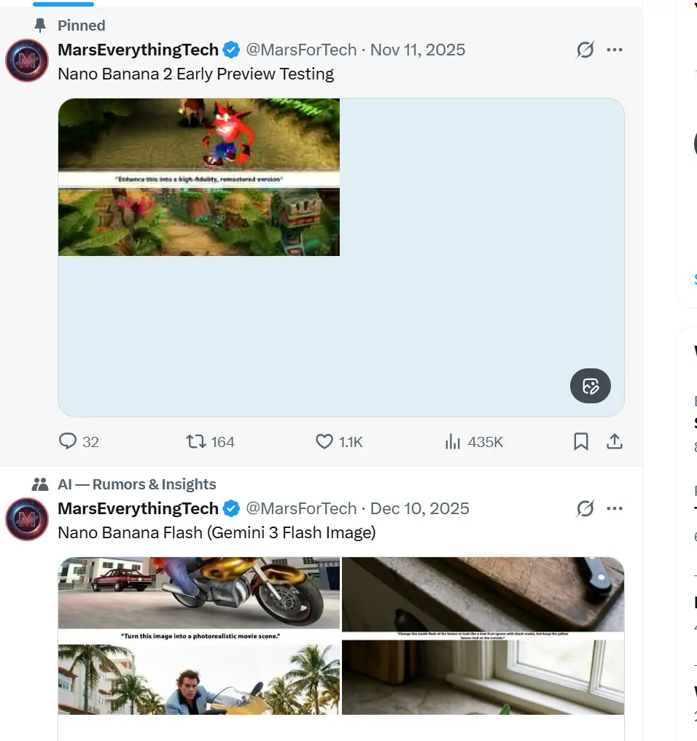This screenshot has height=741, width=697.
Task: Repost the Nano Banana 2 tweet
Action: (196, 442)
